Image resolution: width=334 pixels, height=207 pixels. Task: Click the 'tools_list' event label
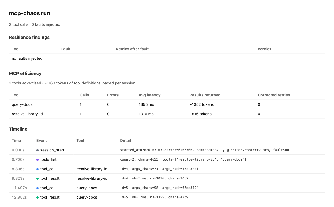click(x=48, y=159)
